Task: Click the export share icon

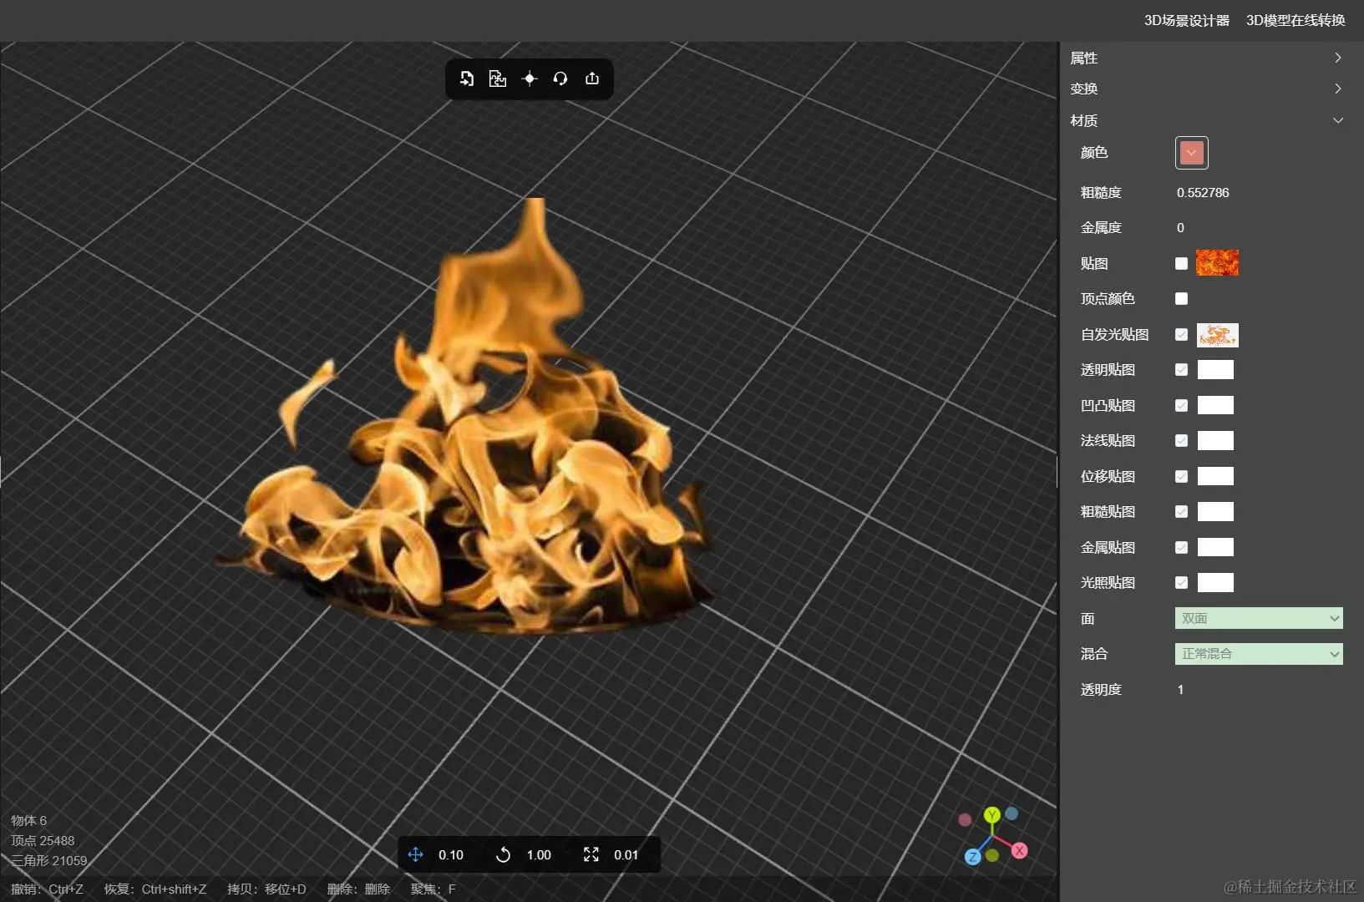Action: [592, 79]
